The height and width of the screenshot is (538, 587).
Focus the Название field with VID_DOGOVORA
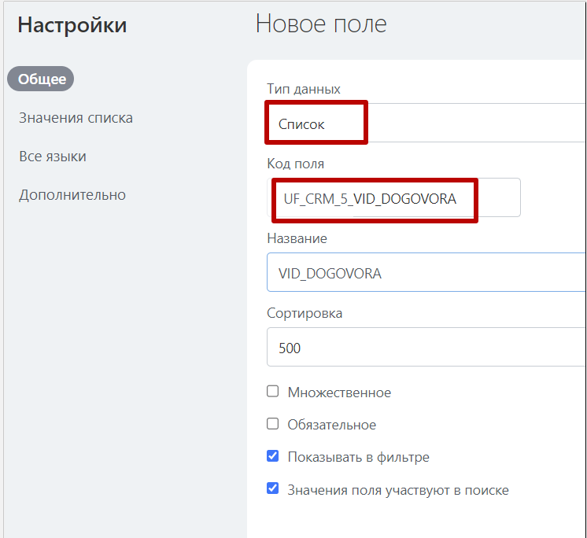click(425, 273)
